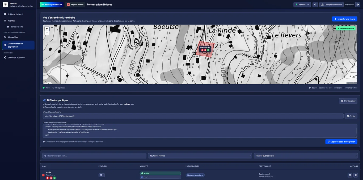Click the NOM column header
This screenshot has height=180, width=363.
(x=44, y=166)
